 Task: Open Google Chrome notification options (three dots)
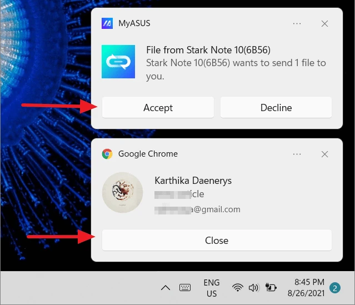coord(297,154)
